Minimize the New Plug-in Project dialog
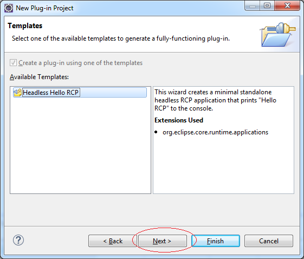304x259 pixels. [x=252, y=5]
